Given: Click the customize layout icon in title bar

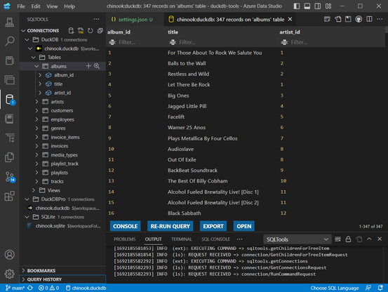Looking at the screenshot, I should pyautogui.click(x=328, y=6).
